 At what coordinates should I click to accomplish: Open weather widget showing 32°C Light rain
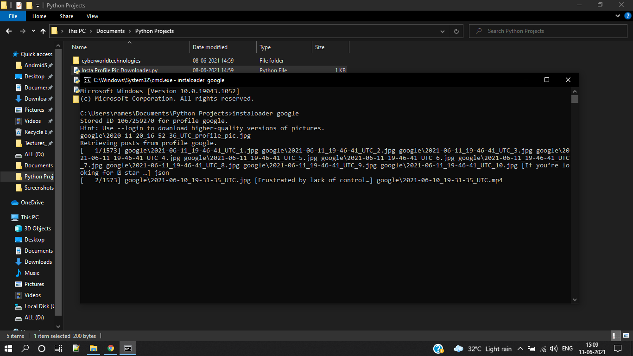(x=482, y=349)
